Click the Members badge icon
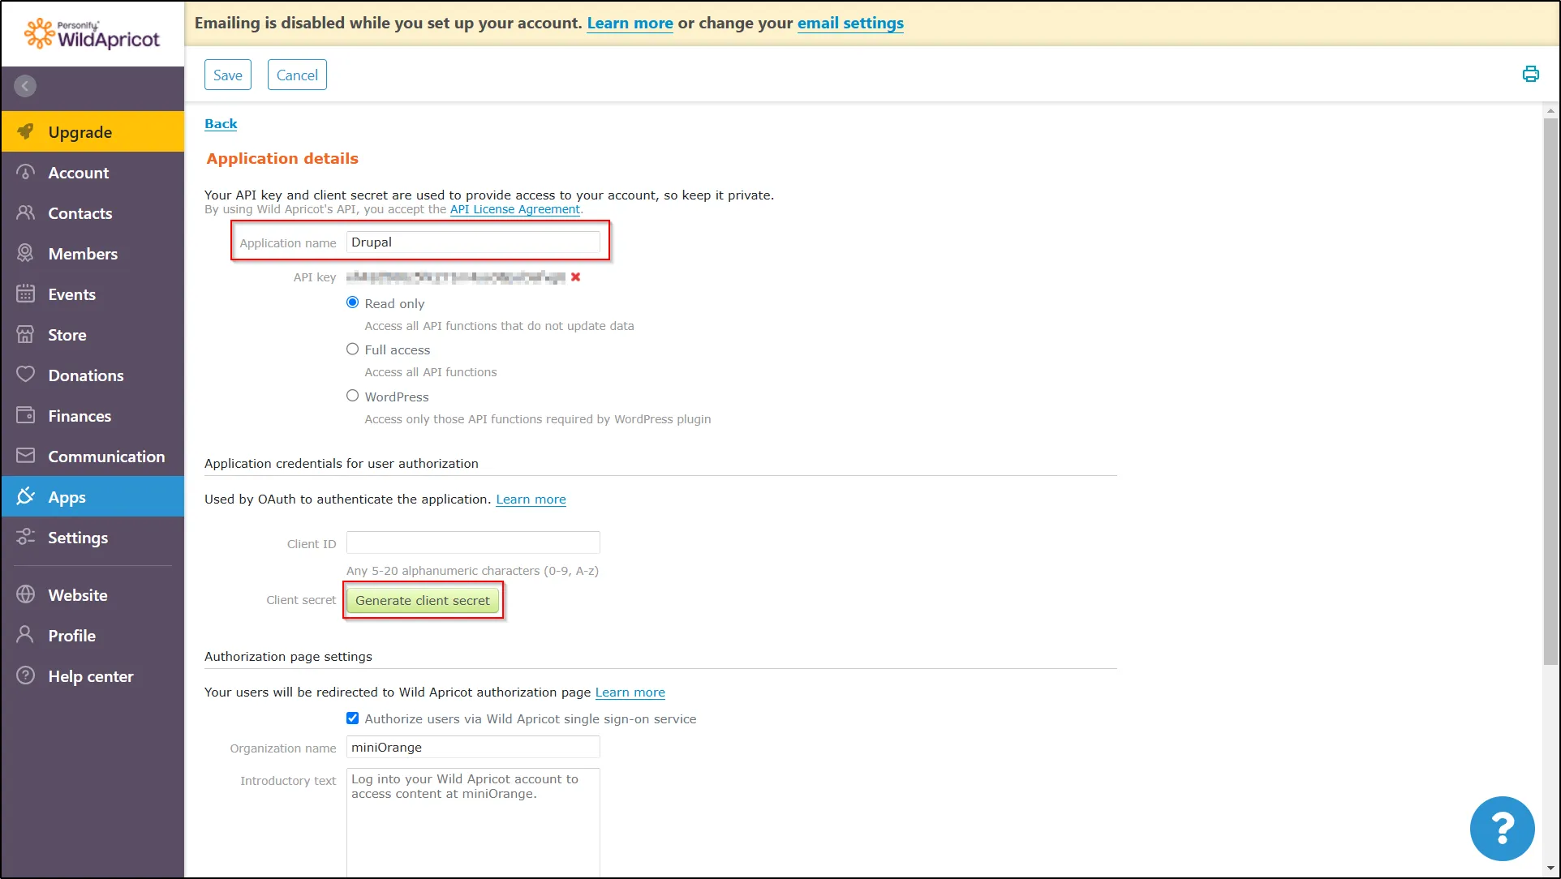The image size is (1561, 879). pyautogui.click(x=26, y=253)
